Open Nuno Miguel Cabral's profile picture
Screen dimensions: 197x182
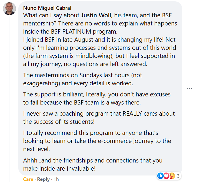coord(9,9)
